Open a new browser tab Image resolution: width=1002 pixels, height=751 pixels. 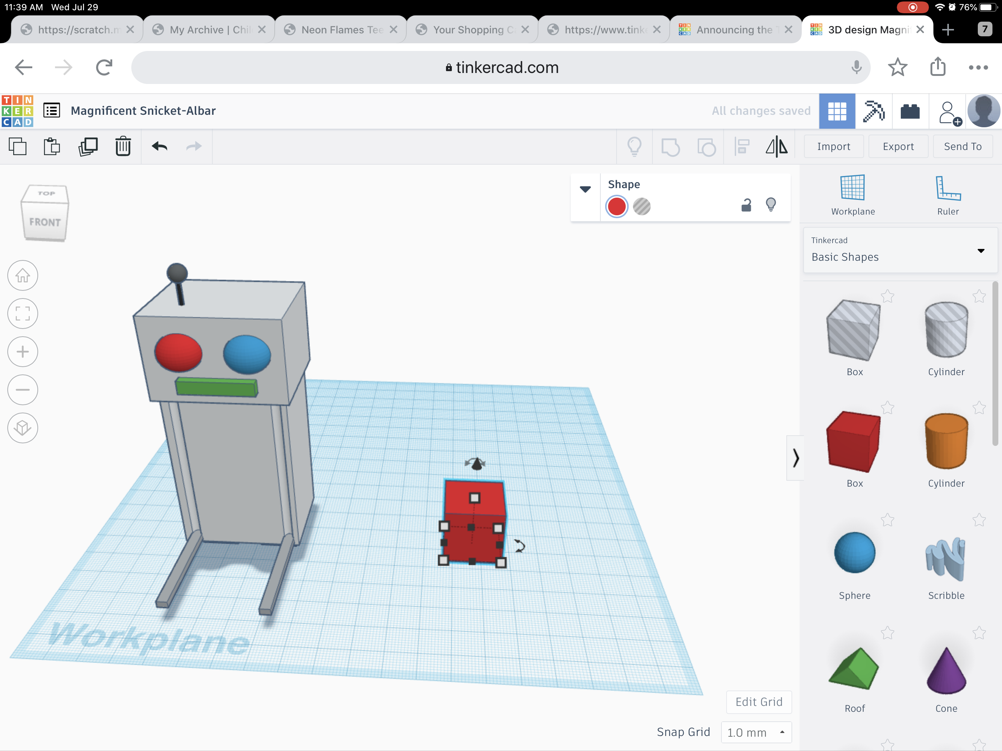[x=948, y=30]
